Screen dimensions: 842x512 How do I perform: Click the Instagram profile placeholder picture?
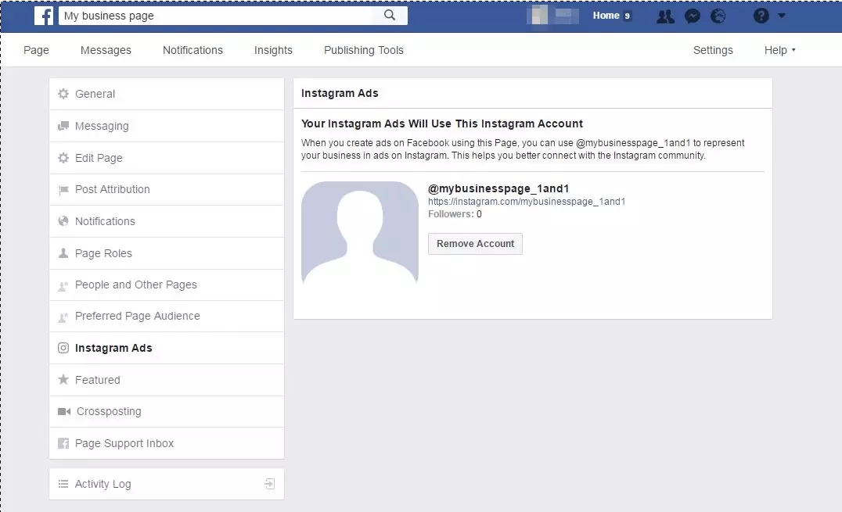pos(360,232)
